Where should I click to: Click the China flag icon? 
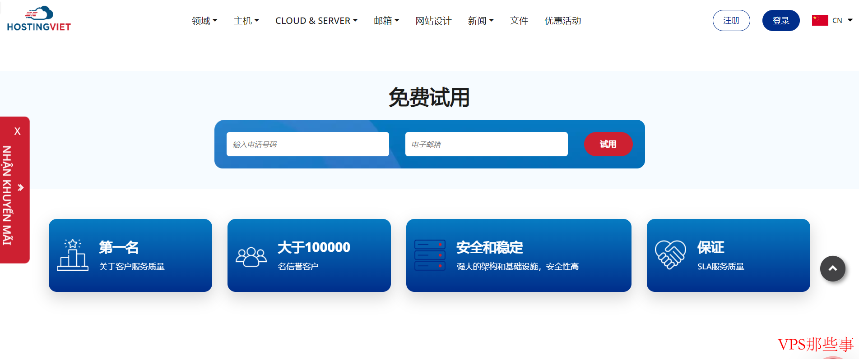pos(820,20)
